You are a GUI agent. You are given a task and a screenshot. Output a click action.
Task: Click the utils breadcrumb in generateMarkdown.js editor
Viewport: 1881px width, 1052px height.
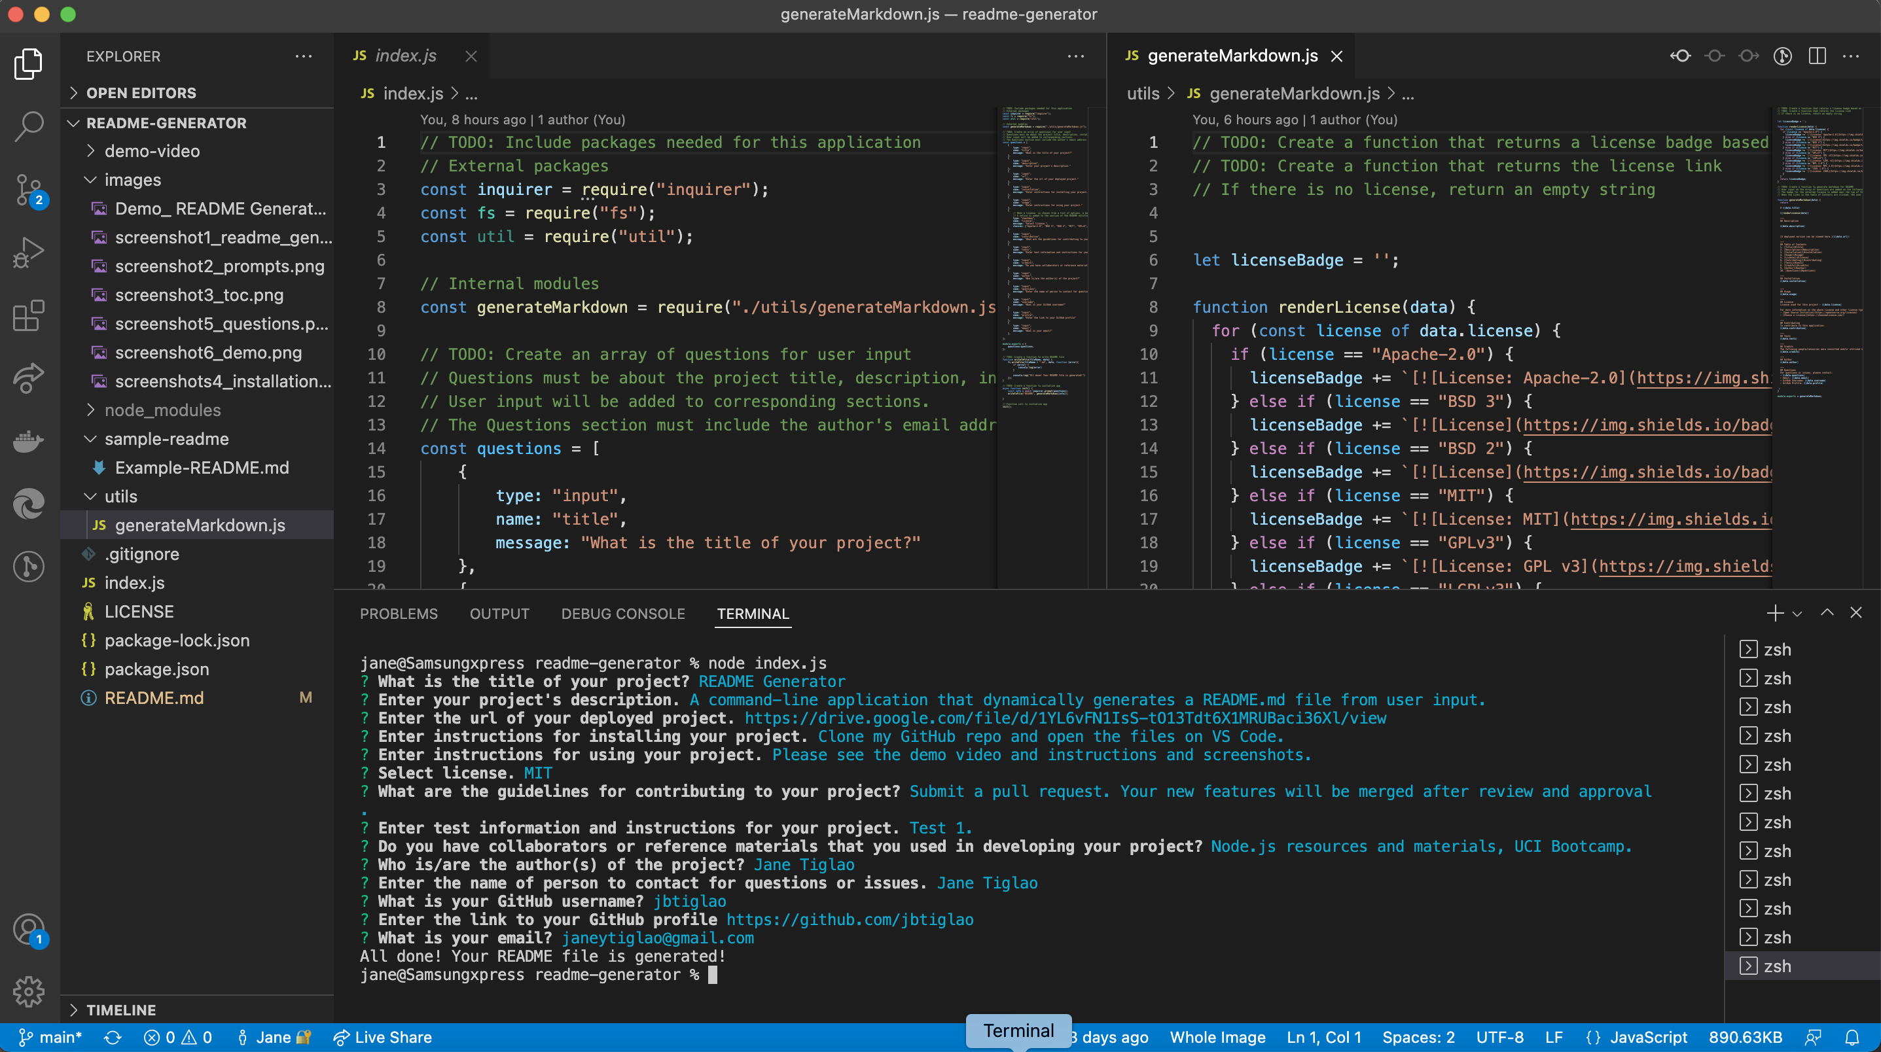[1143, 94]
